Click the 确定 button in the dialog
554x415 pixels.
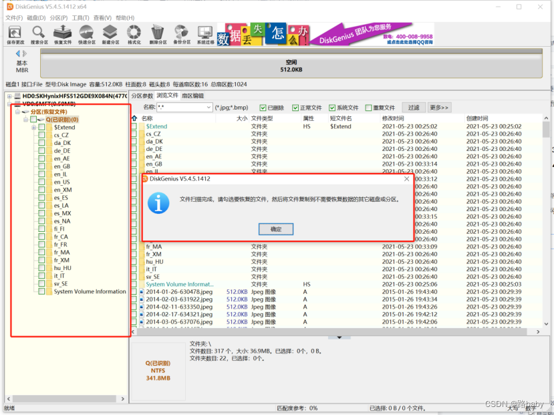click(276, 229)
